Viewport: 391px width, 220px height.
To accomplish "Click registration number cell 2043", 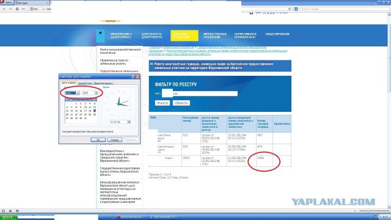I will (191, 161).
